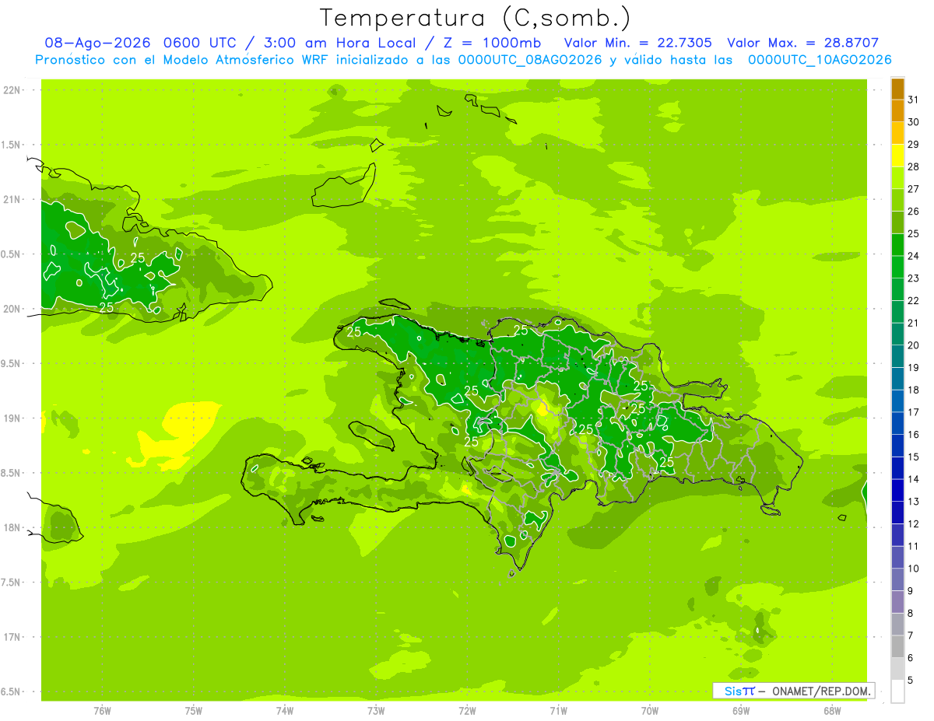
Task: Click the latitude label '20N'
Action: 12,309
